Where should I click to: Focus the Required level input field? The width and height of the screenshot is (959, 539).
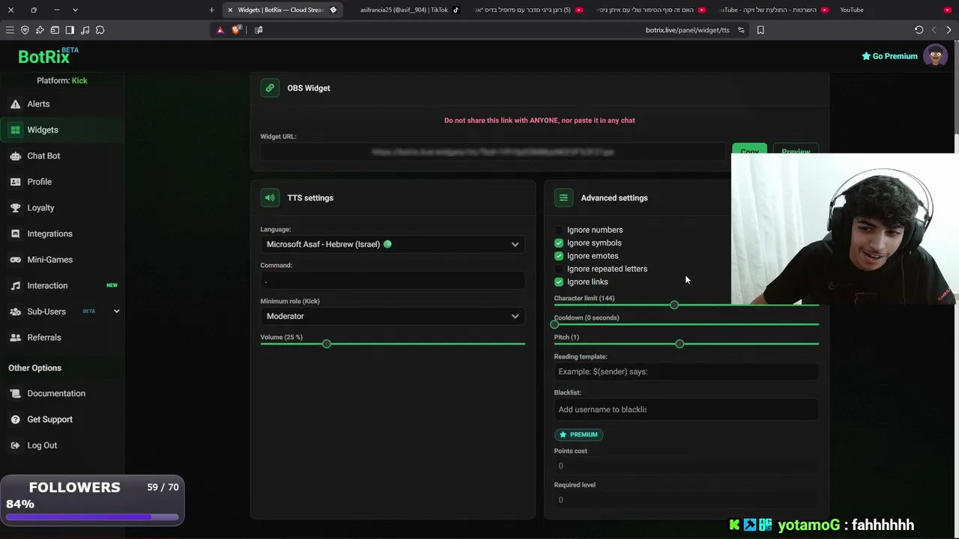tap(686, 500)
